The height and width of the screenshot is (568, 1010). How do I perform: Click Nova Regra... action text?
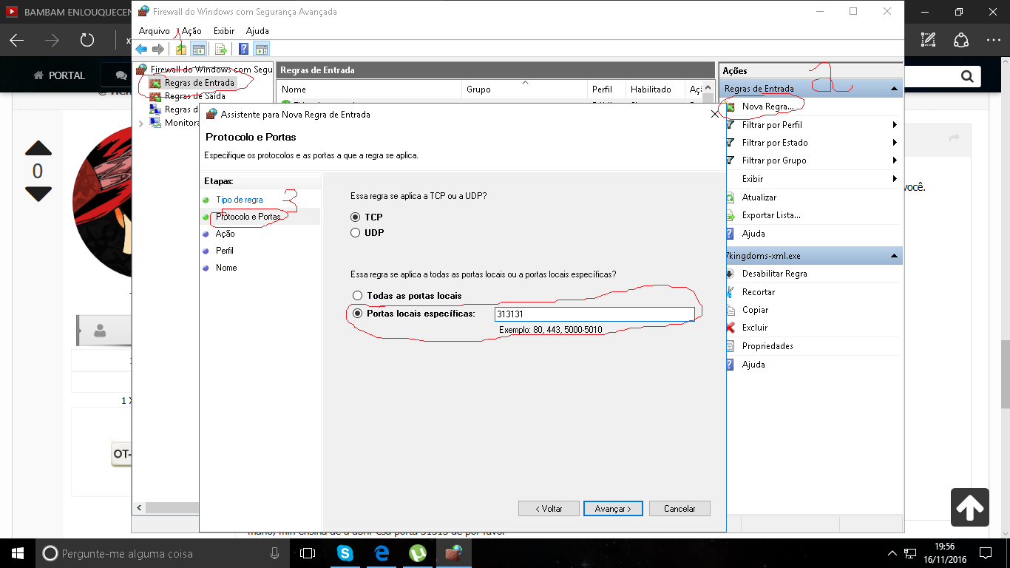[x=768, y=106]
